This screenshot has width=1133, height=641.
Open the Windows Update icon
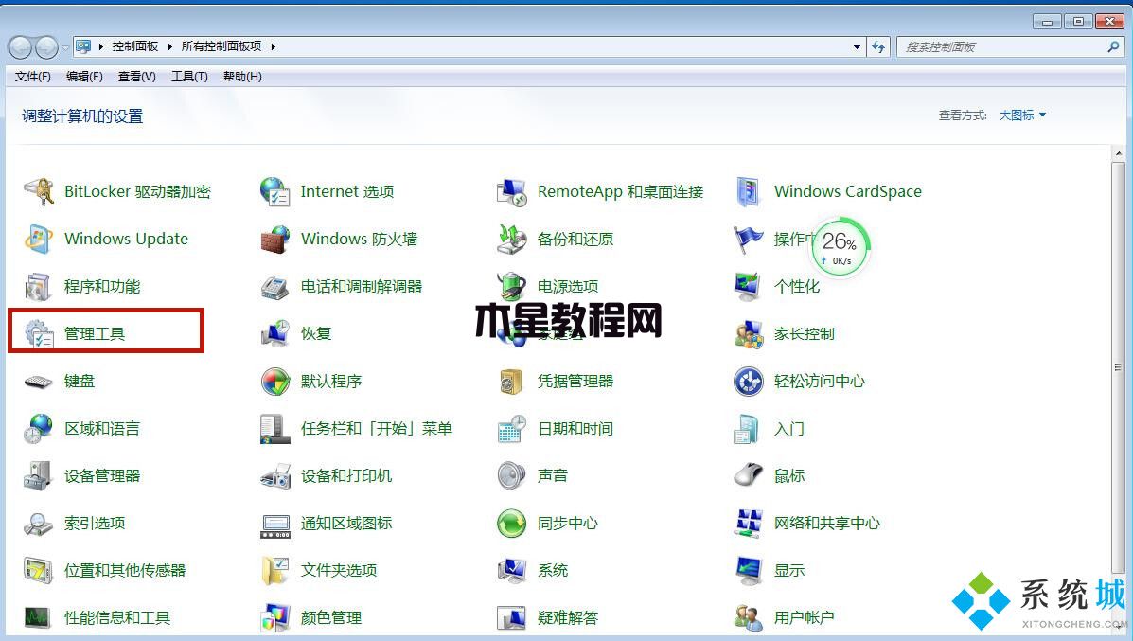(x=38, y=240)
